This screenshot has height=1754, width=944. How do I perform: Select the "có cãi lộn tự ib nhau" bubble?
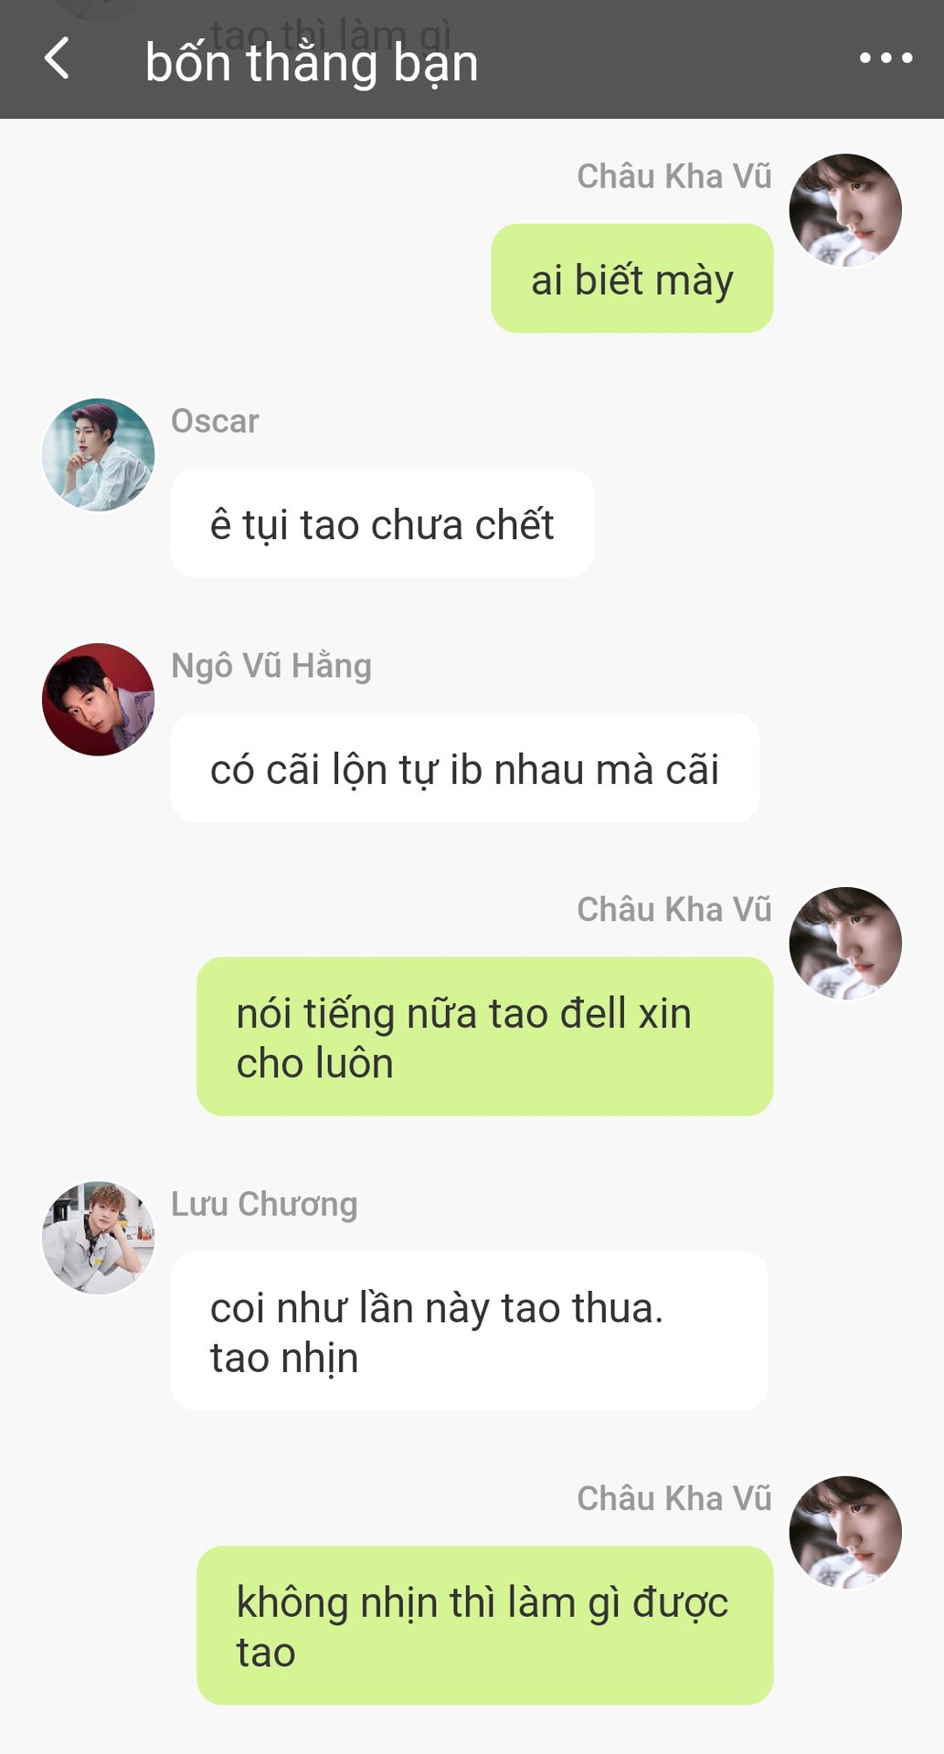(465, 768)
